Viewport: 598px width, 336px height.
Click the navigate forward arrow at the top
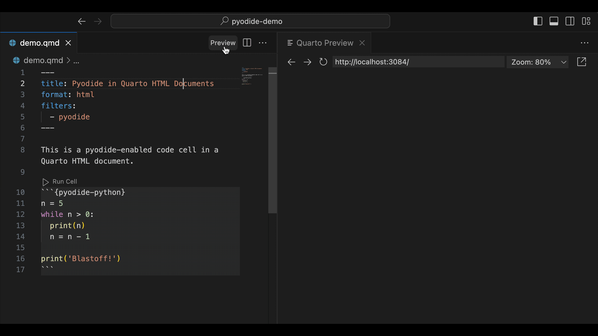(x=97, y=21)
